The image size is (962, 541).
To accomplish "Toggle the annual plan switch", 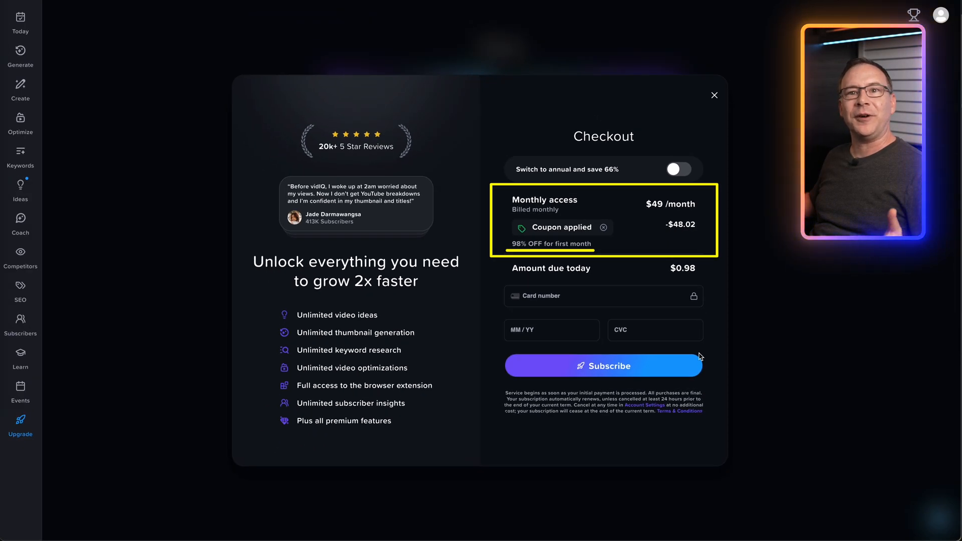I will (x=678, y=170).
